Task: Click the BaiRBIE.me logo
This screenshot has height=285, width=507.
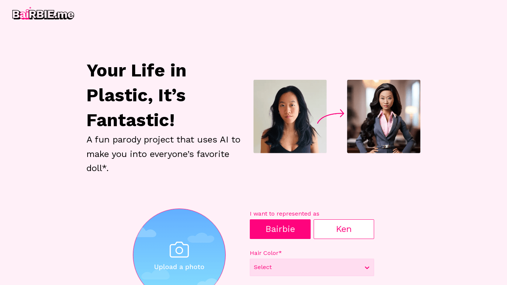Action: pos(43,14)
